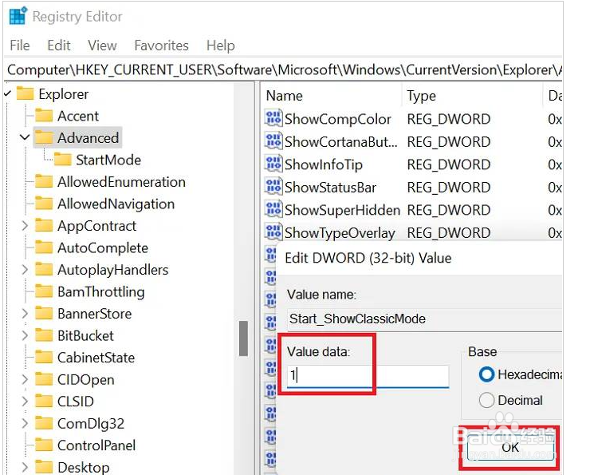Screen dimensions: 590x475
Task: Collapse the Explorer tree node
Action: click(x=7, y=93)
